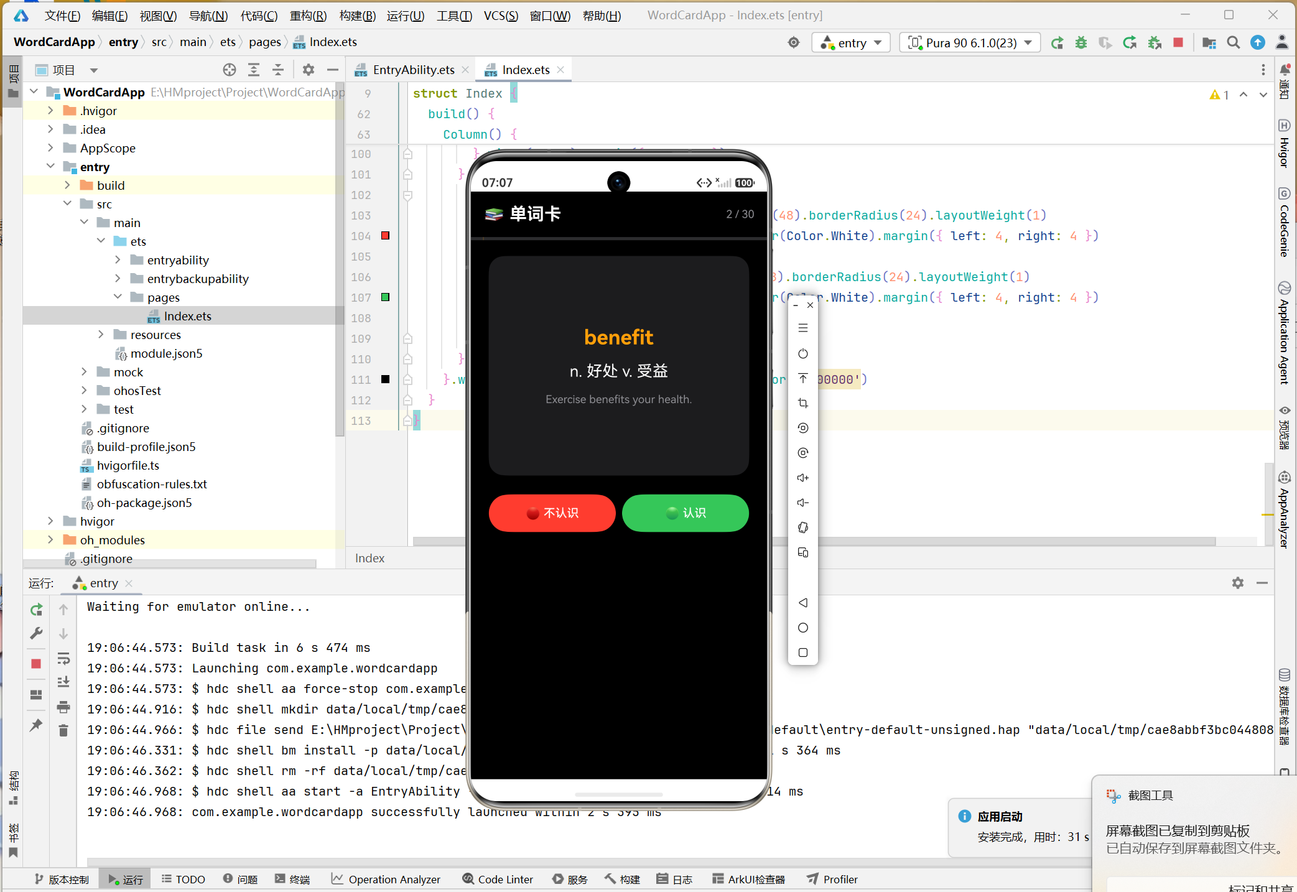
Task: Open the Project Structure icon in the toolbar
Action: coord(1209,42)
